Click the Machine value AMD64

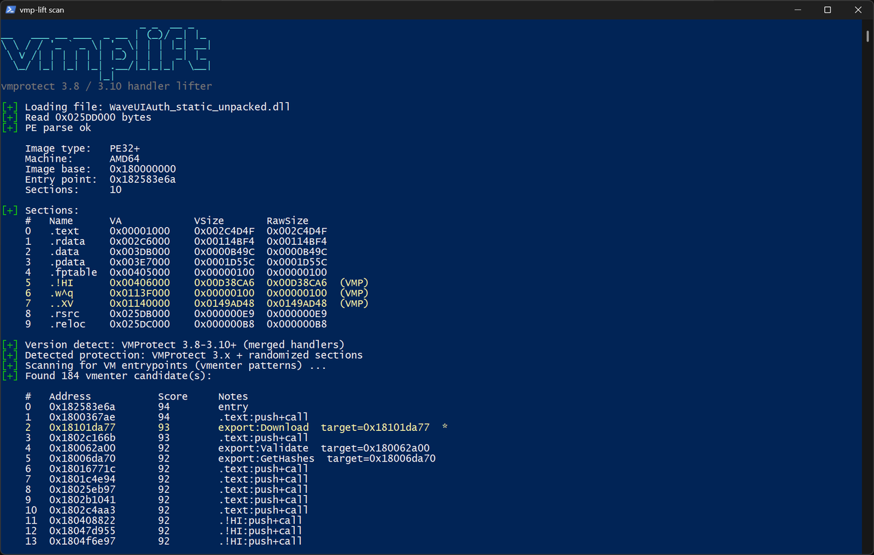(x=125, y=159)
